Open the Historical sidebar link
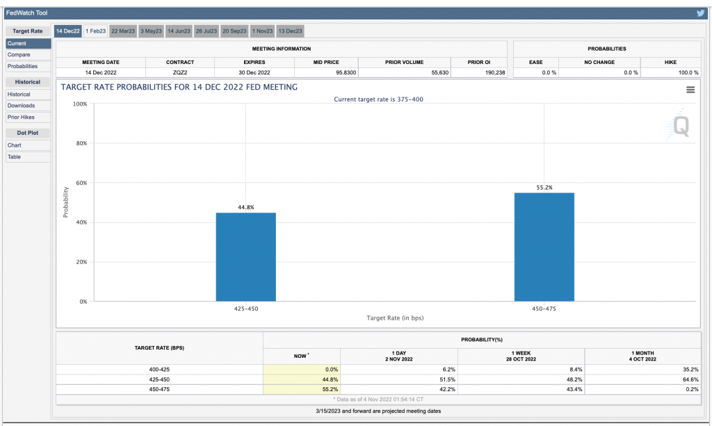 click(x=28, y=95)
